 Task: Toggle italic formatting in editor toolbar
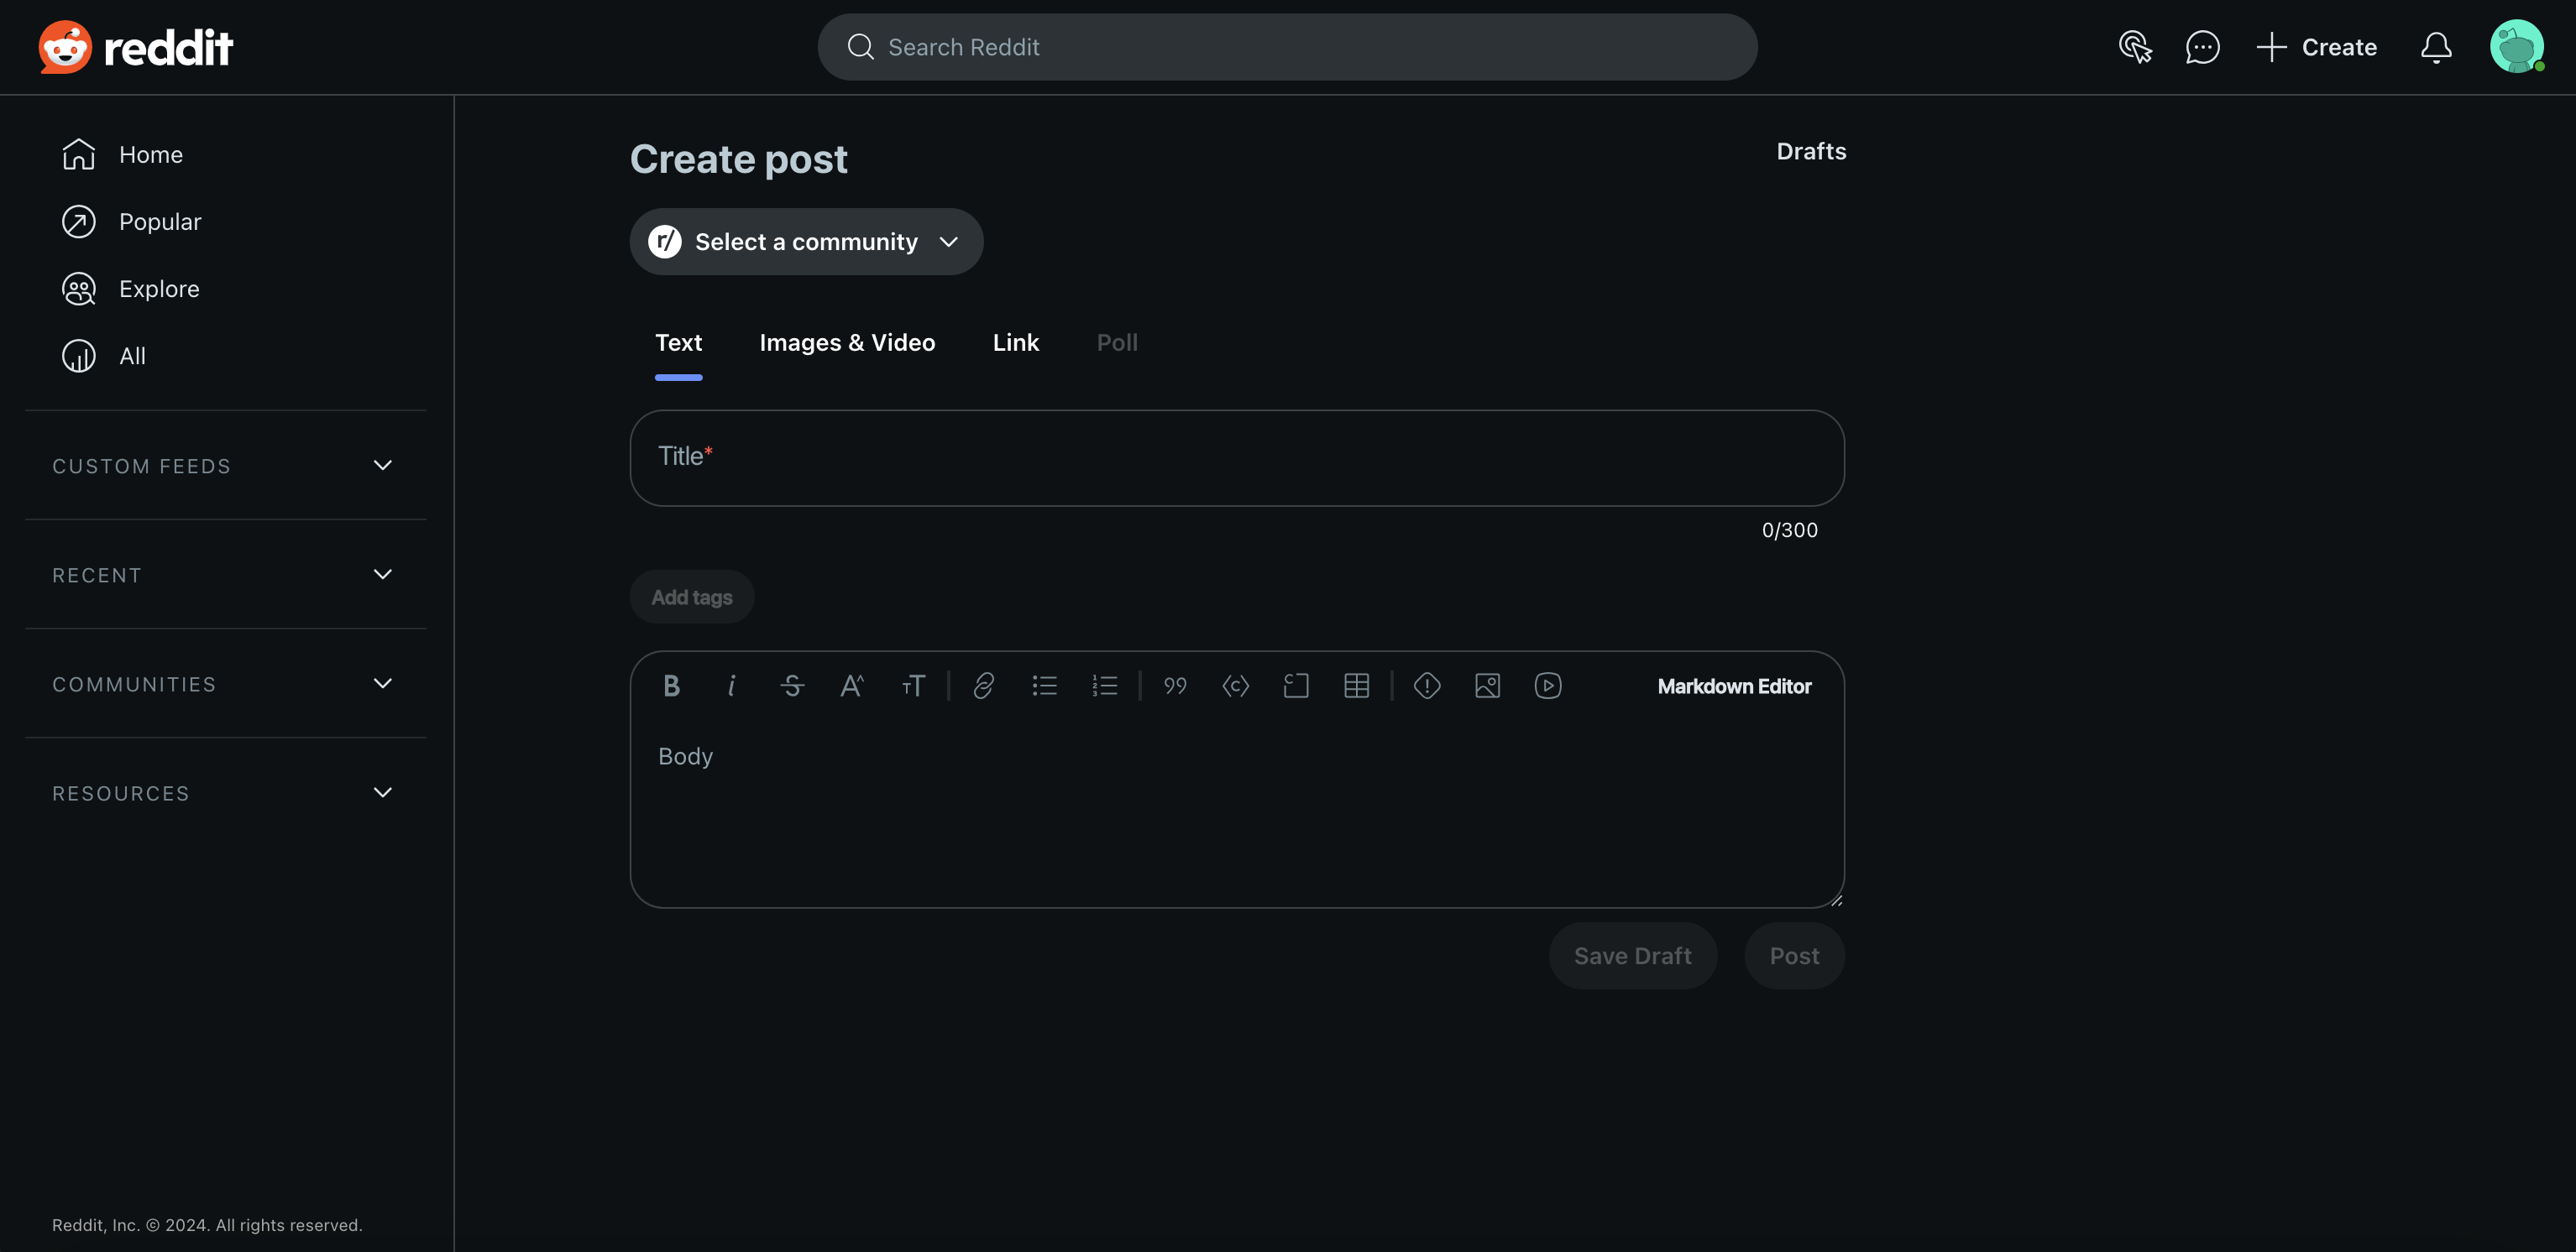tap(731, 686)
